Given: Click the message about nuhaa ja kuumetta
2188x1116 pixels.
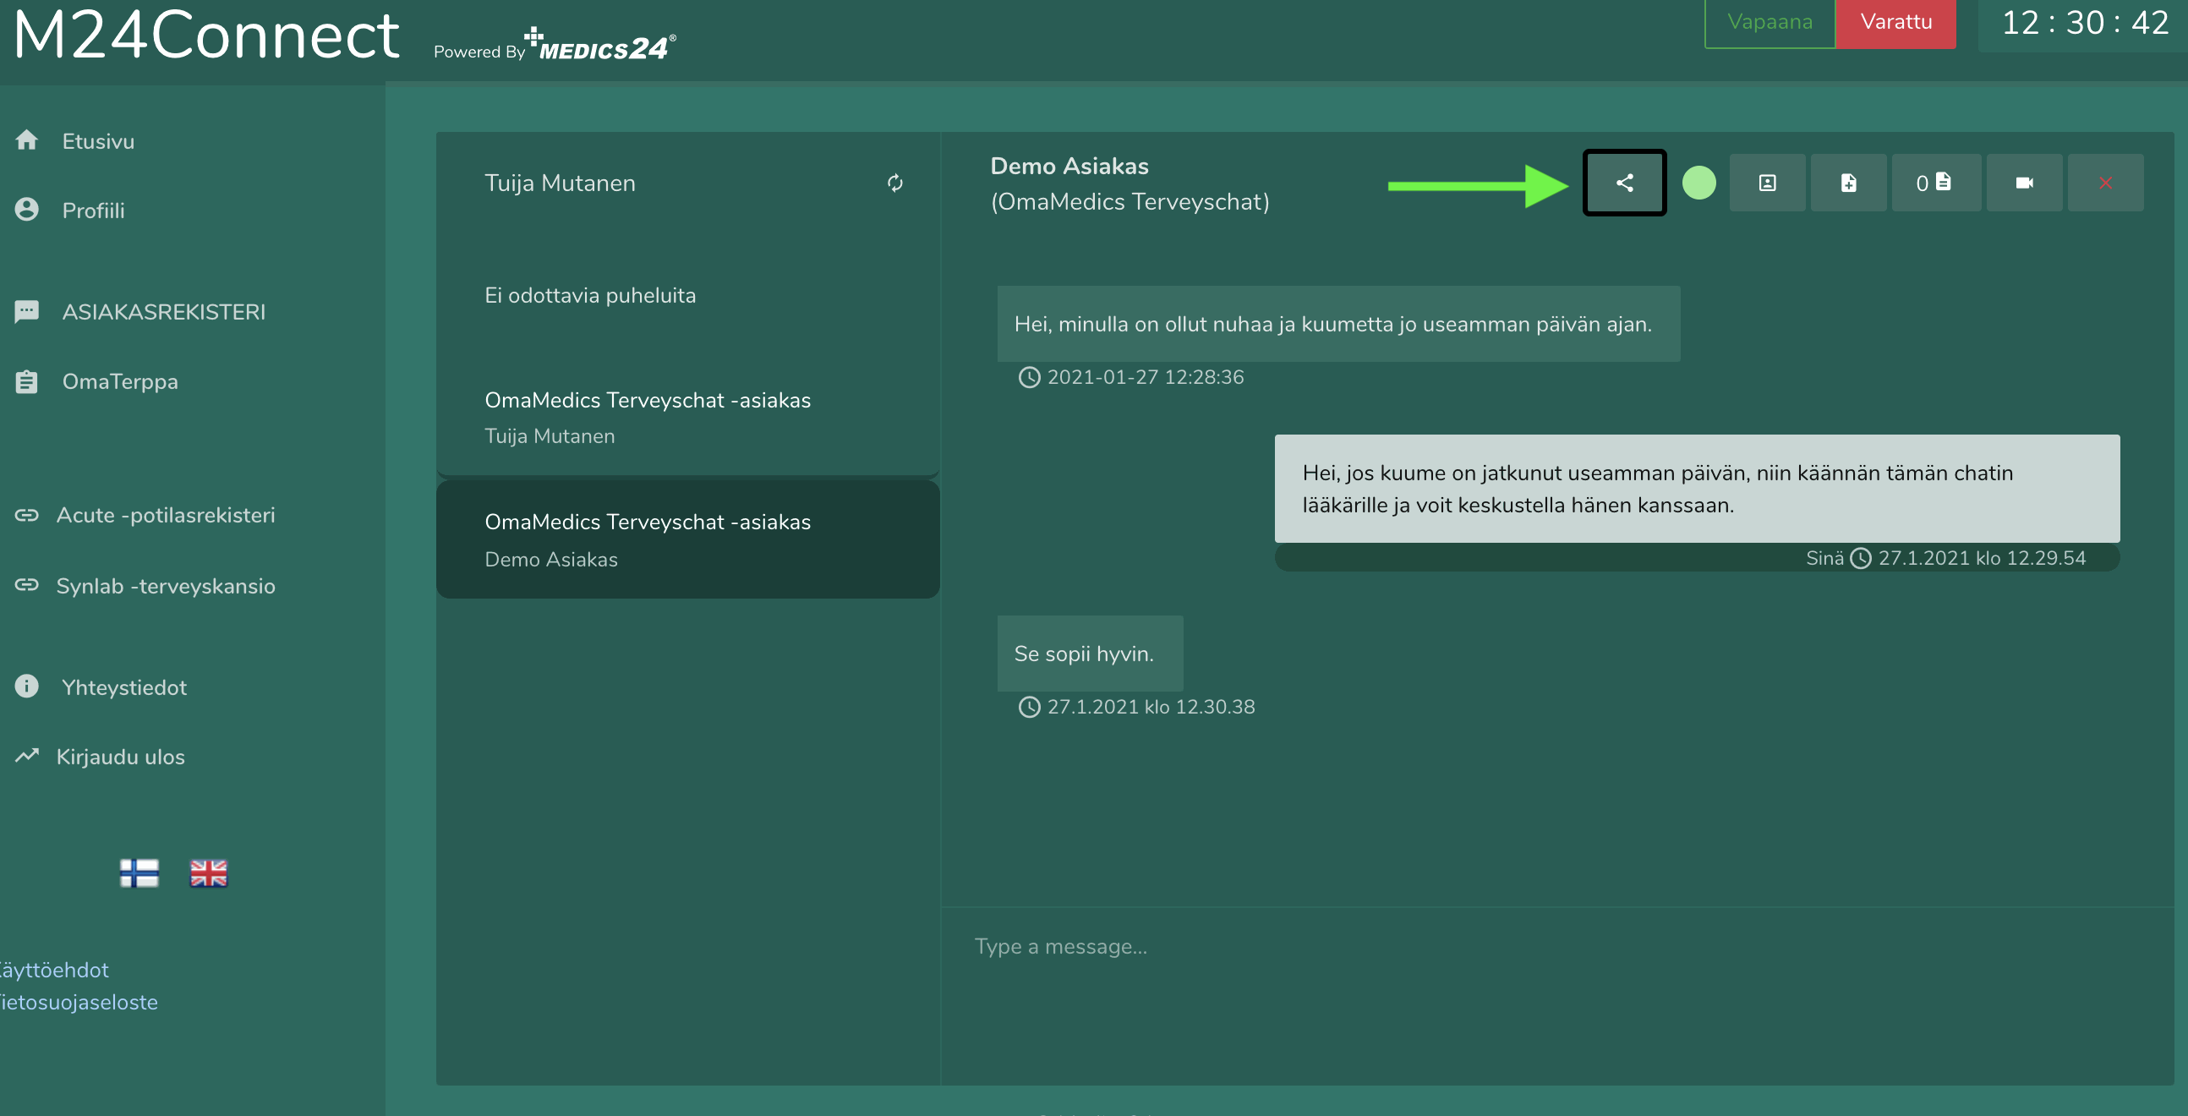Looking at the screenshot, I should (1337, 324).
